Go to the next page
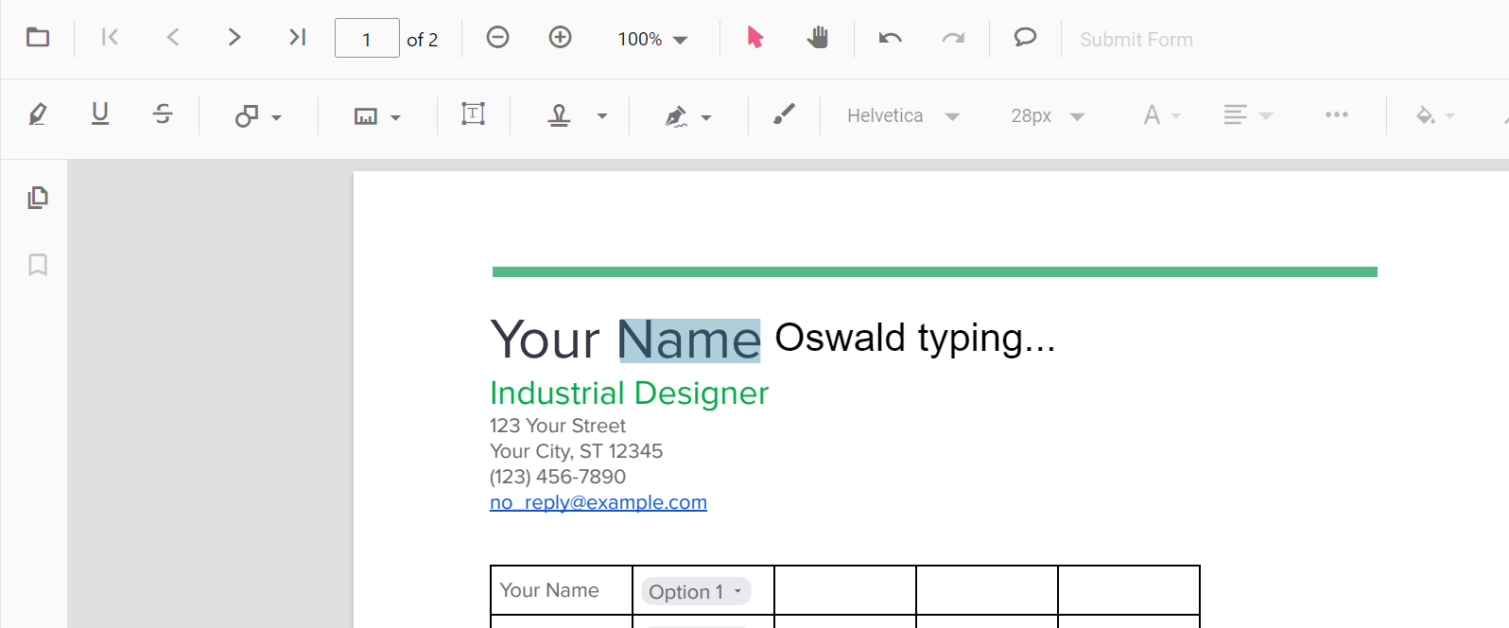 tap(234, 38)
